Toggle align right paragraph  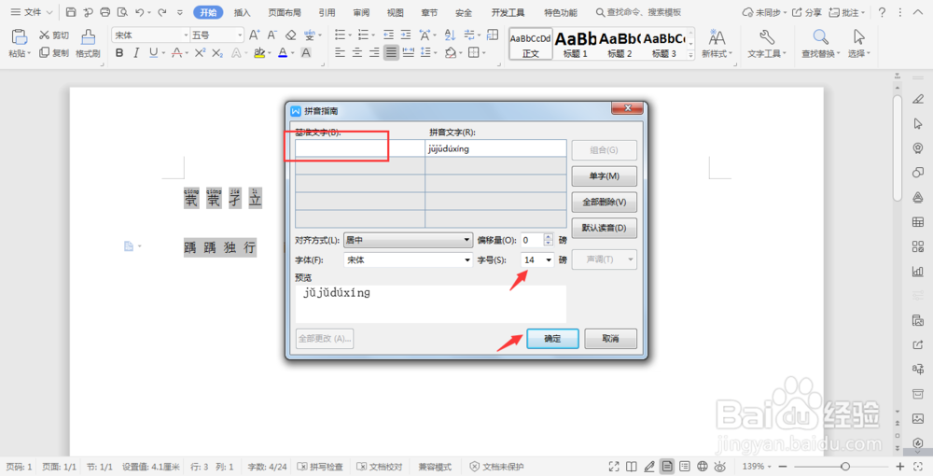tap(374, 53)
